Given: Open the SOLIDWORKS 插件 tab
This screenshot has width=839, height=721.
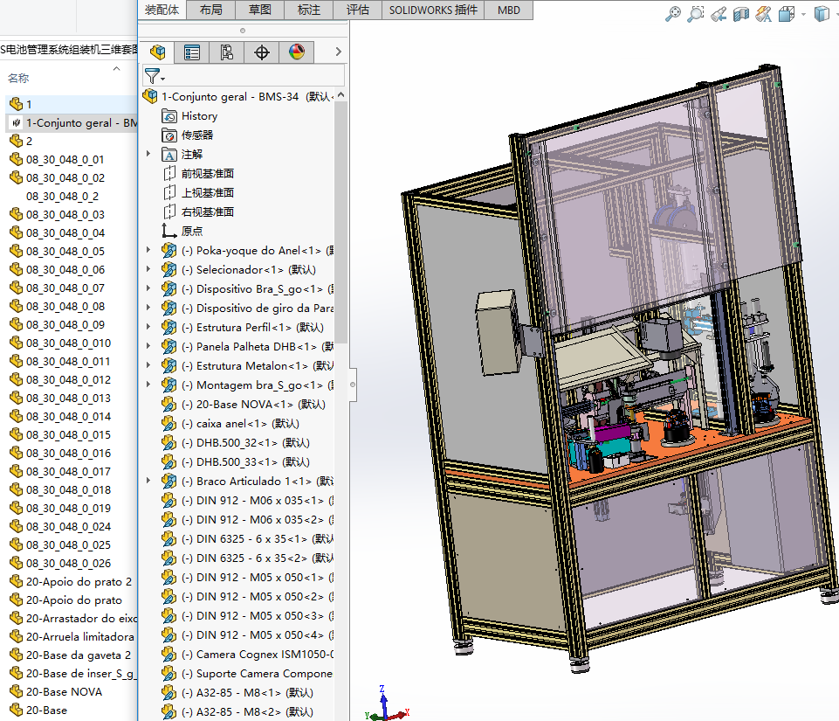Looking at the screenshot, I should point(433,10).
